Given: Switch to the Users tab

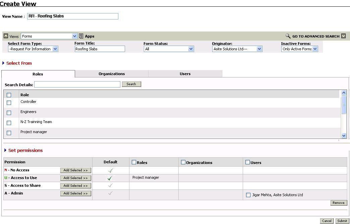Looking at the screenshot, I should 185,74.
